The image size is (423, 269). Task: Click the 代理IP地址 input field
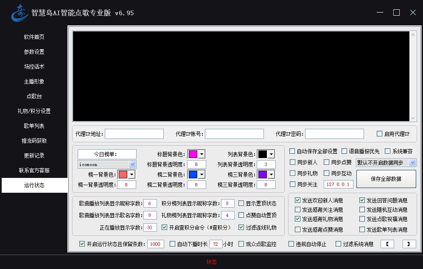134,134
